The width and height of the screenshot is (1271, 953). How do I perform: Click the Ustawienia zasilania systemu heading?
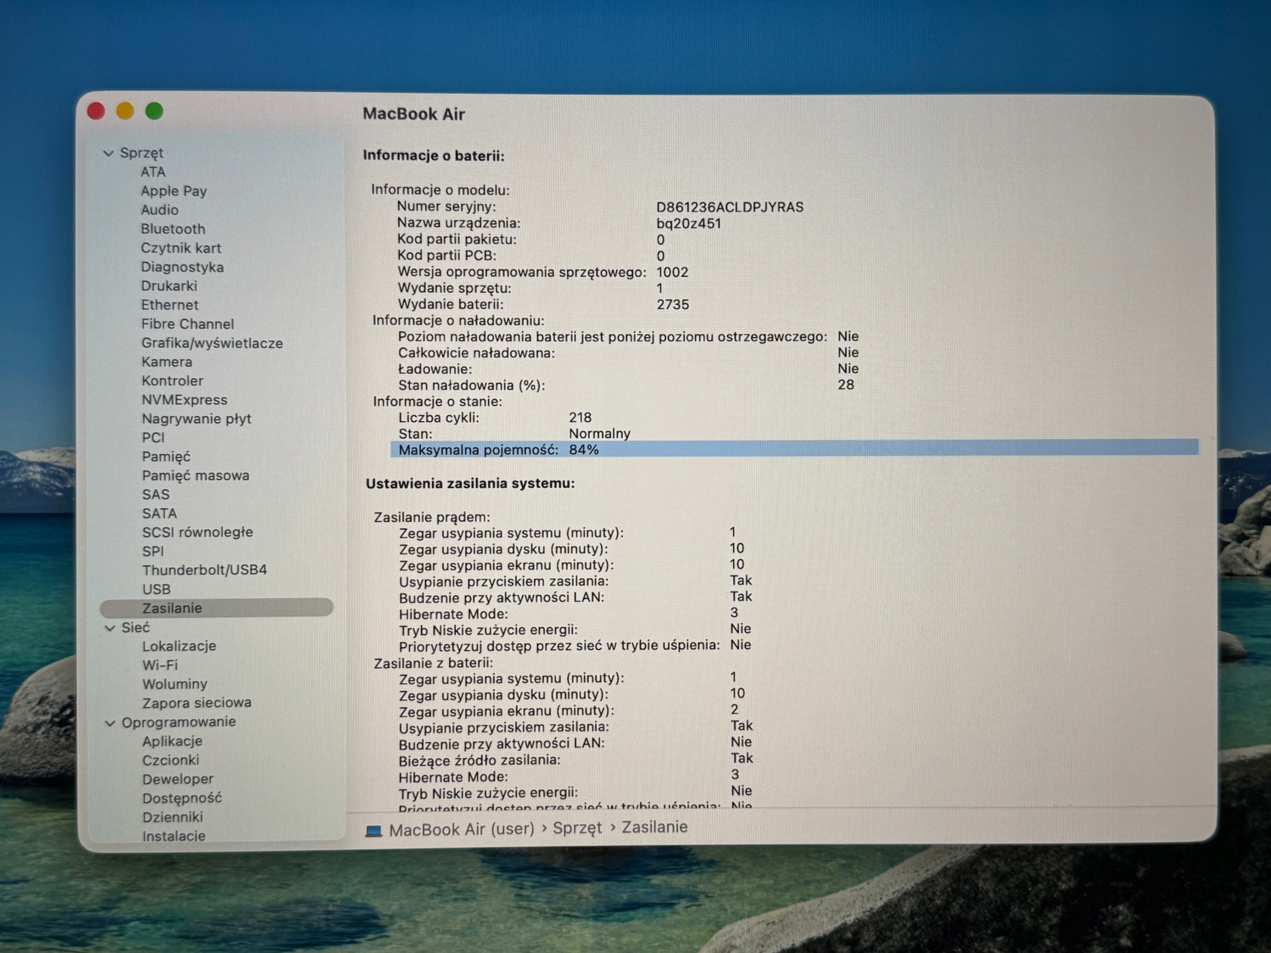click(471, 483)
